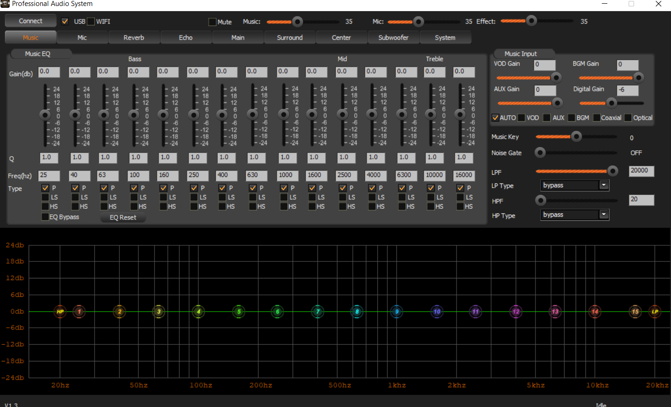The image size is (671, 407).
Task: Uncheck the AUTO input source checkbox
Action: (495, 118)
